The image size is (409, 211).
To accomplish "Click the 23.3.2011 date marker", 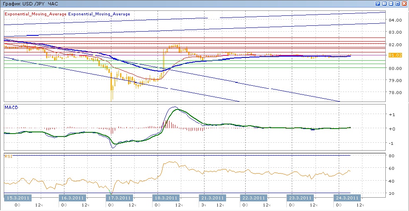I will [300, 198].
